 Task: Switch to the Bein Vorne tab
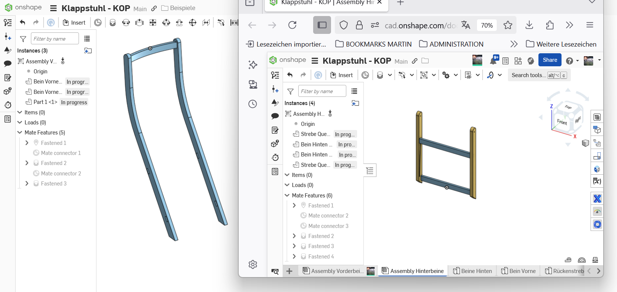pos(519,271)
